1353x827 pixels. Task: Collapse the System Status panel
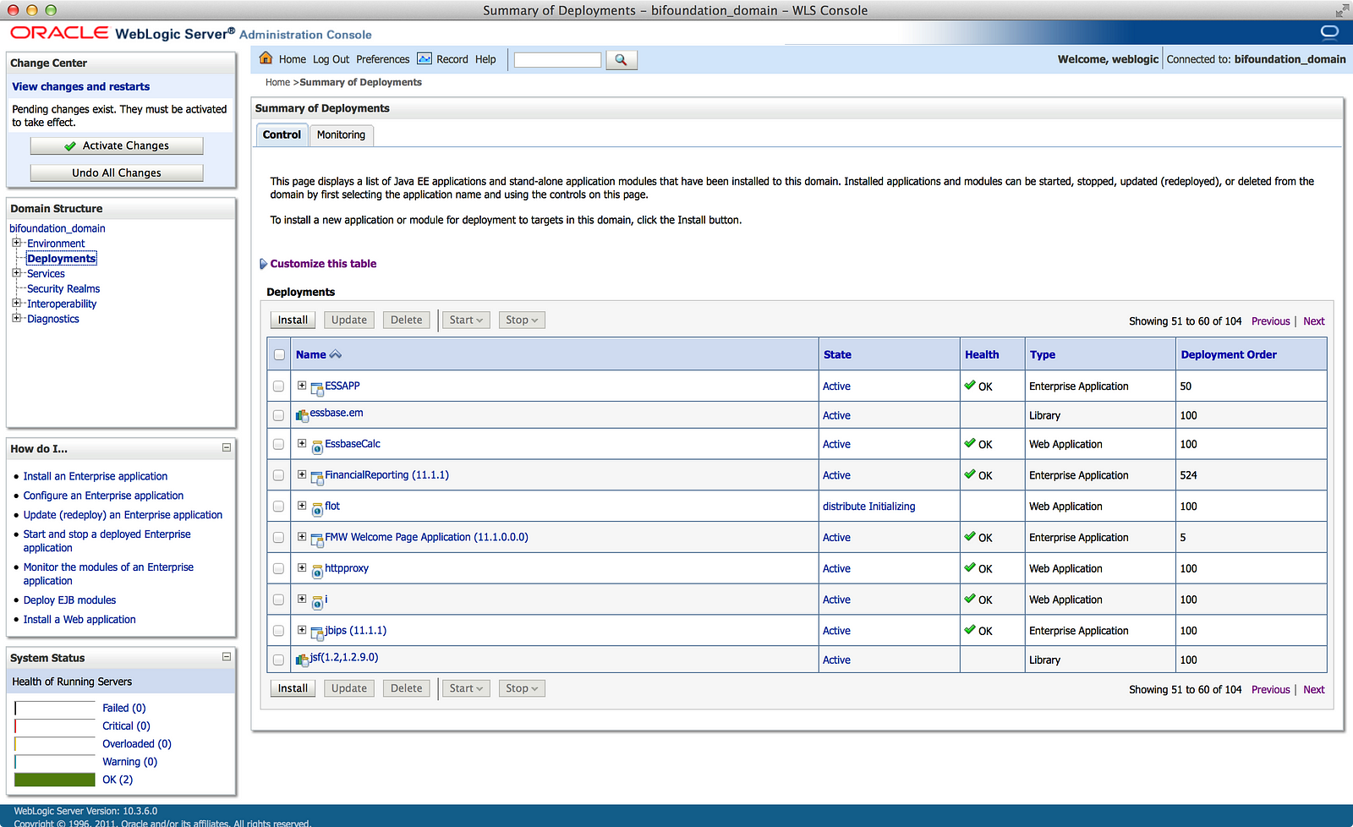227,656
